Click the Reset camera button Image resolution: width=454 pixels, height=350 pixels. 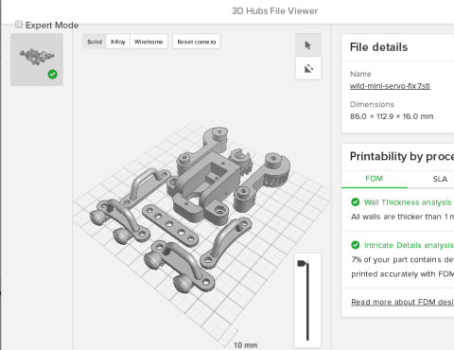[x=196, y=42]
